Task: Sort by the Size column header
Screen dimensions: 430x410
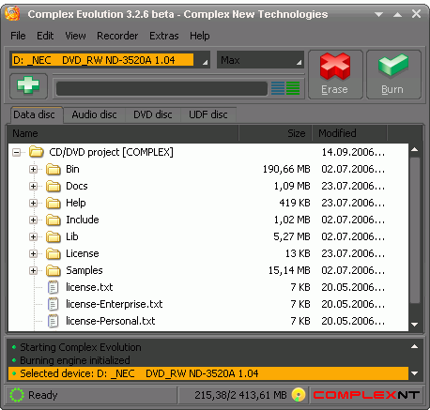Action: (275, 133)
